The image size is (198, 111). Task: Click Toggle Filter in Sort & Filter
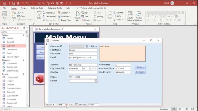coord(64,20)
